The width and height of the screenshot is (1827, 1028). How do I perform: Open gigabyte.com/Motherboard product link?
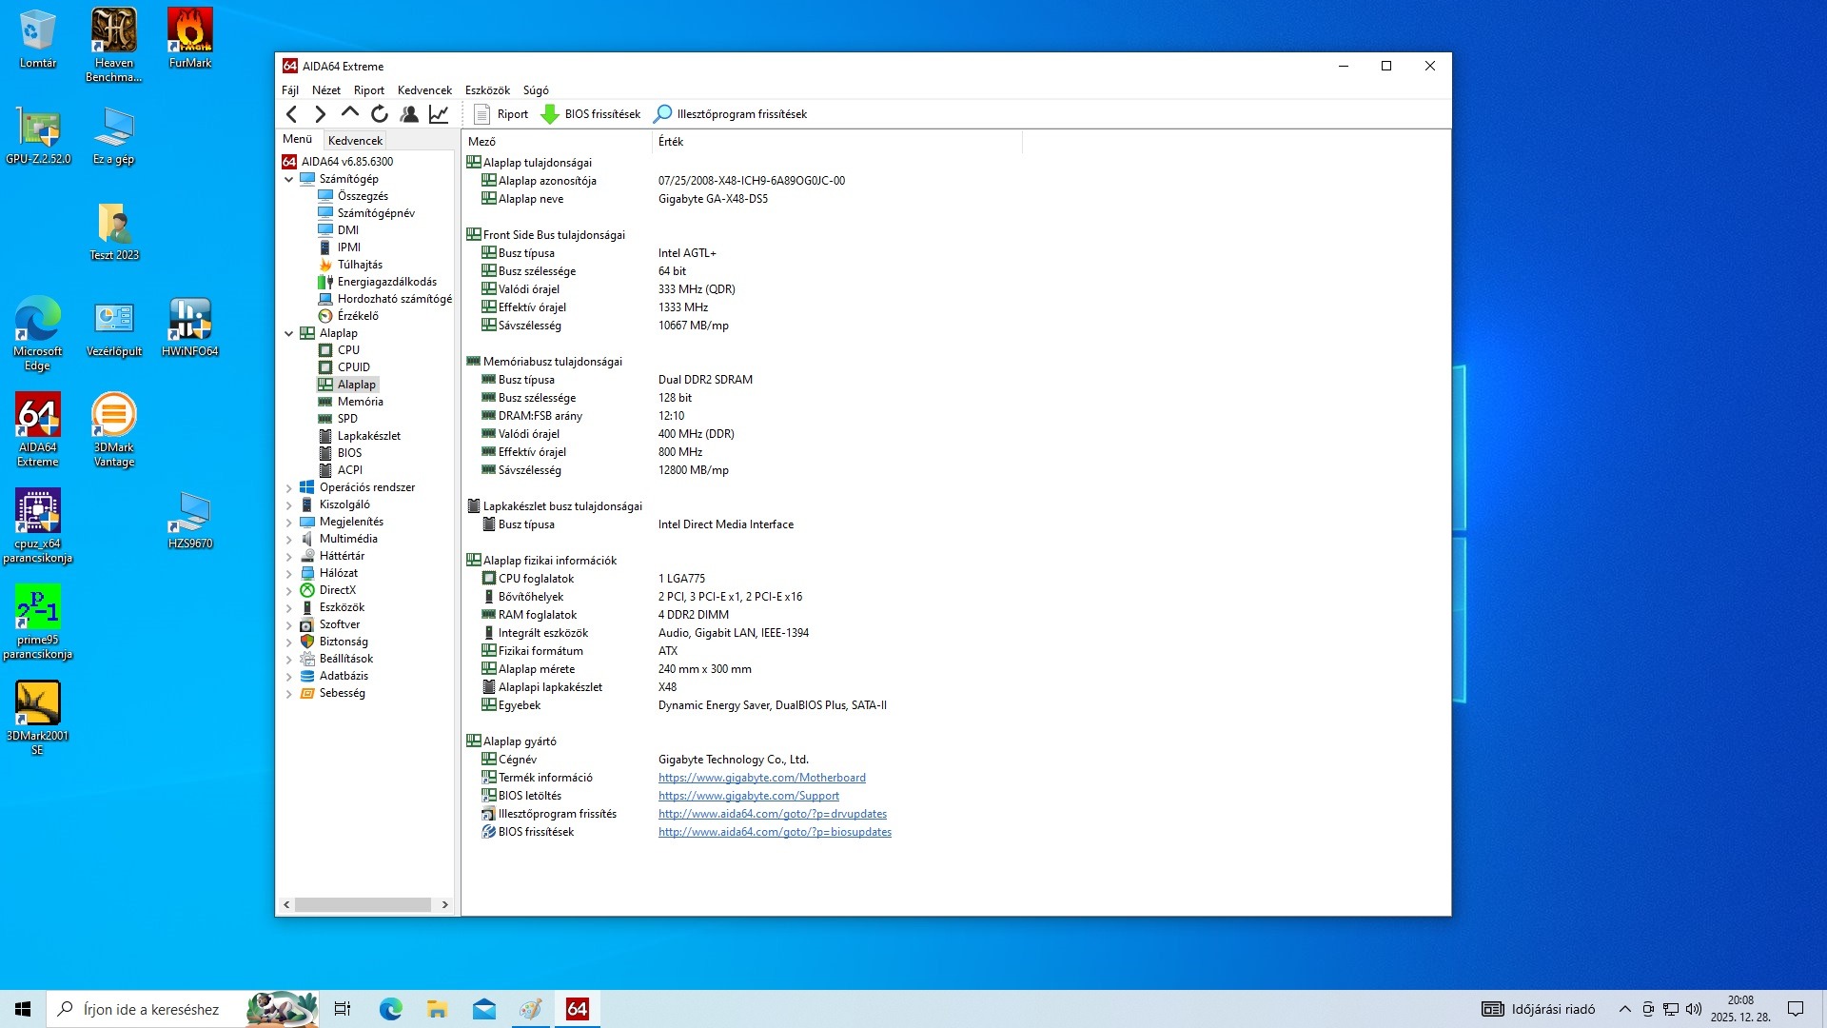(x=761, y=778)
